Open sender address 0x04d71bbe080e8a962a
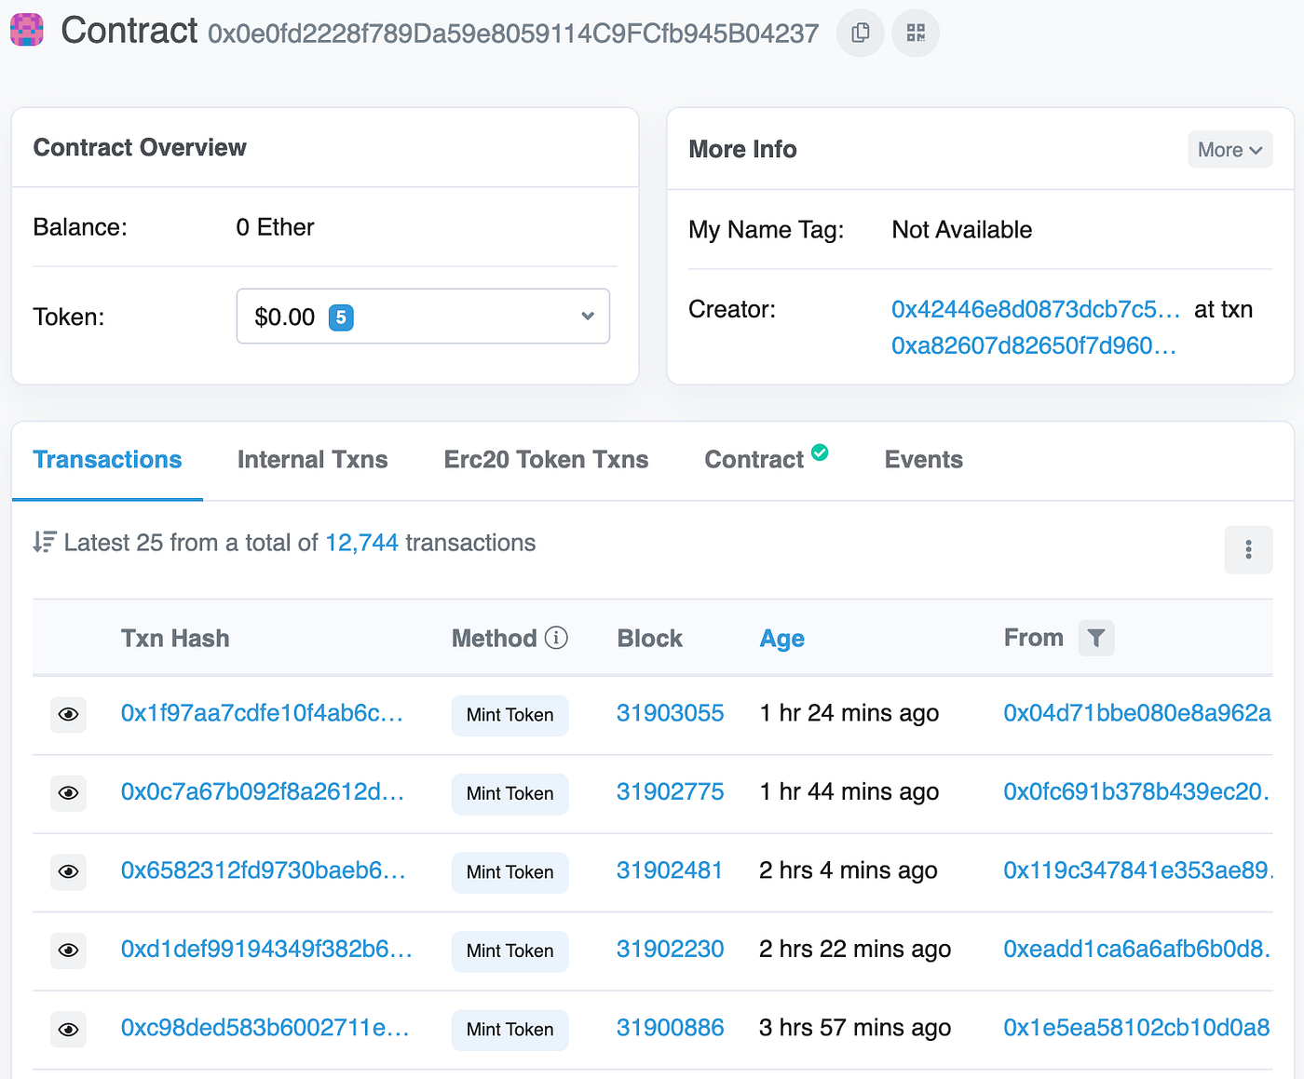Screen dimensions: 1304x1079 [1137, 713]
